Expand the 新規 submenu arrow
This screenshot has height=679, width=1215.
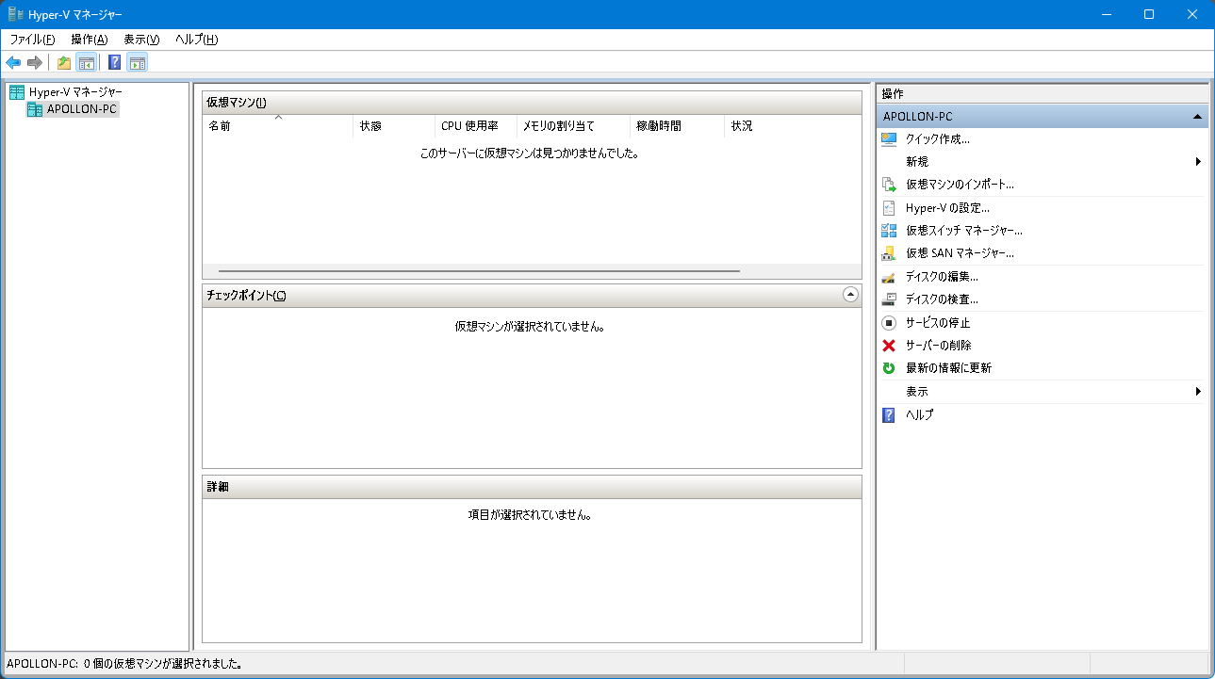[x=1199, y=162]
